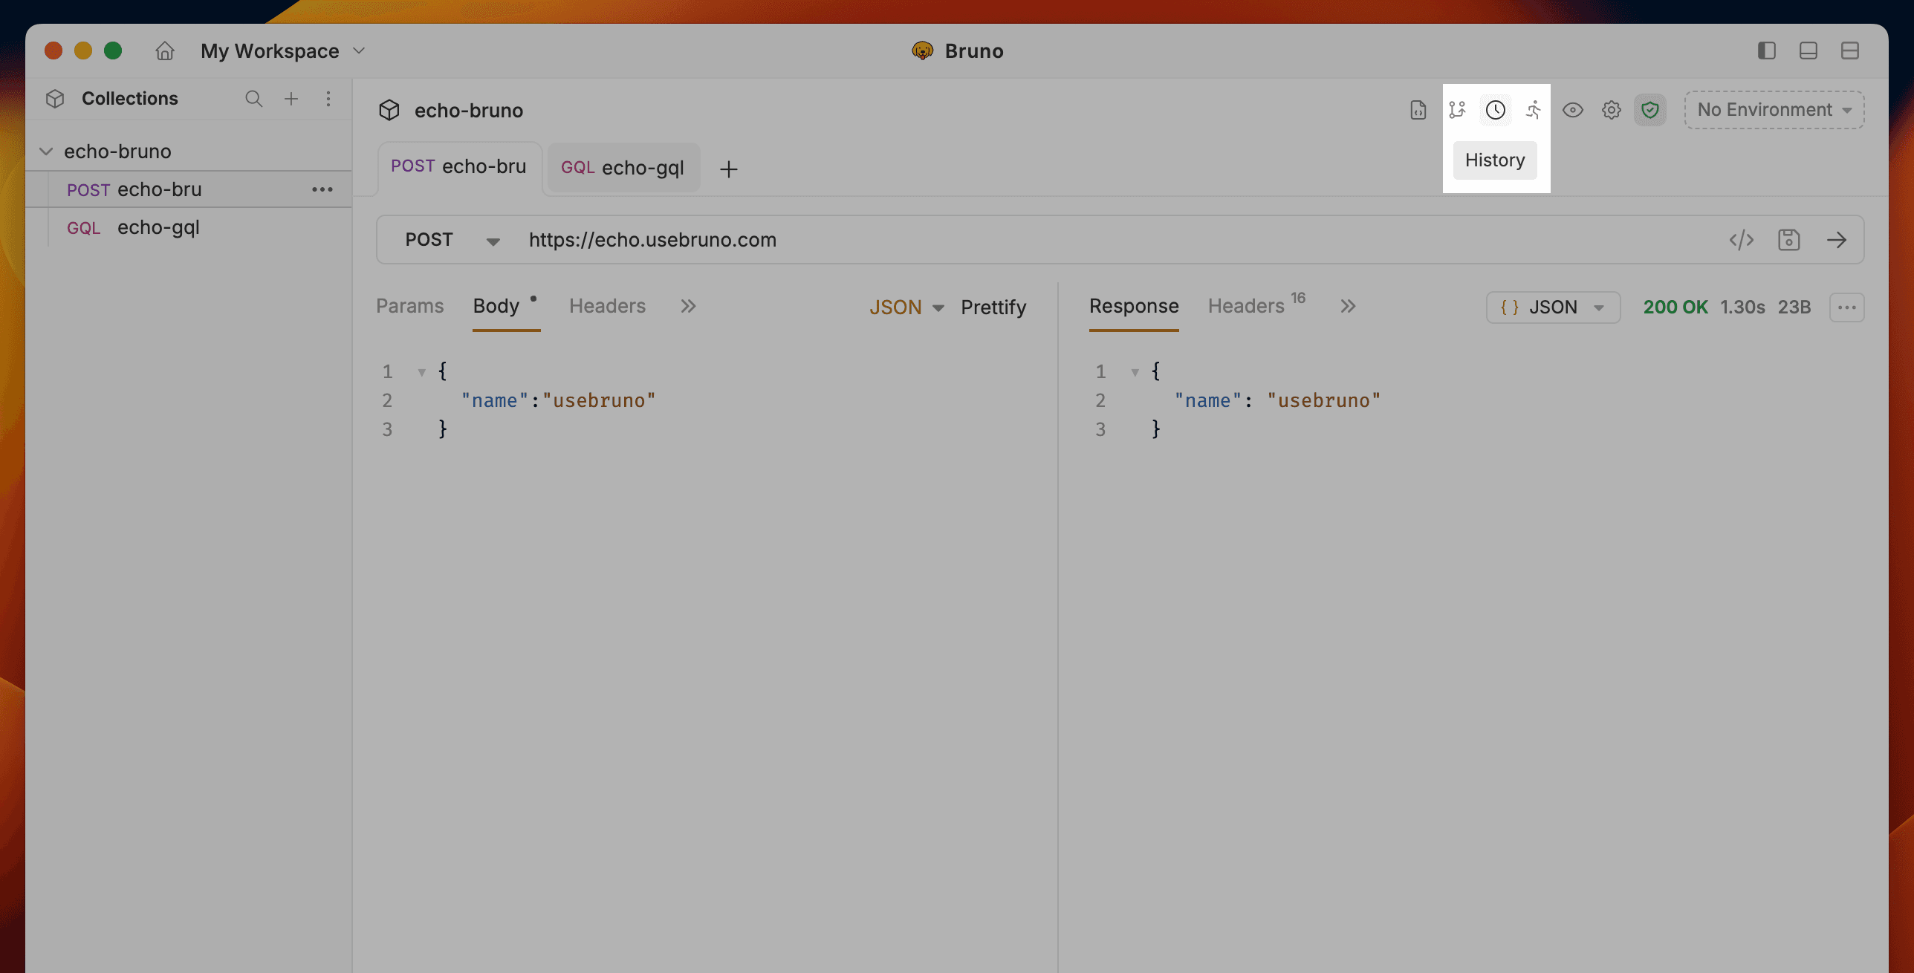Image resolution: width=1914 pixels, height=973 pixels.
Task: Click the Prettify button
Action: (993, 307)
